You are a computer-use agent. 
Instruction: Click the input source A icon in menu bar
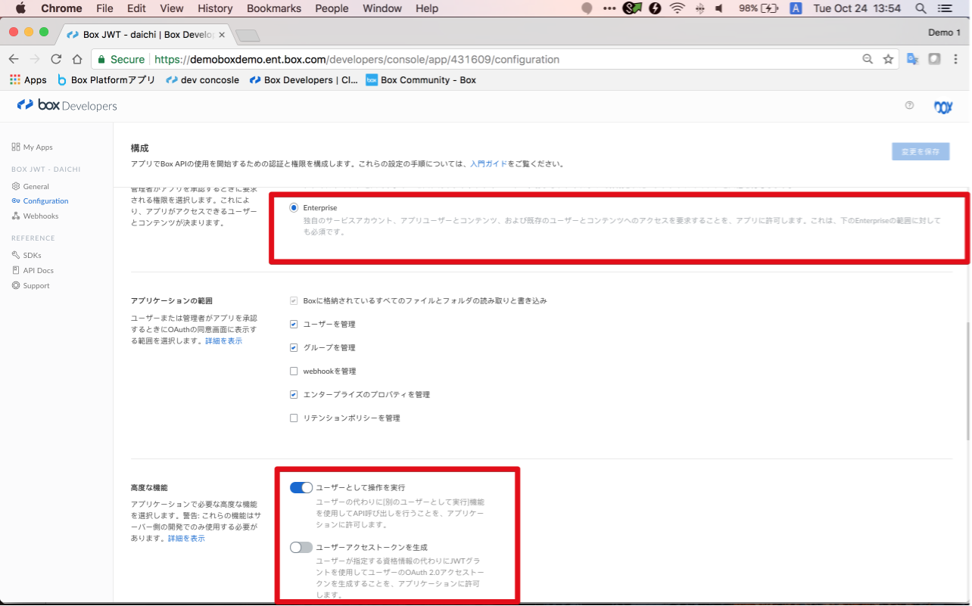(x=796, y=8)
